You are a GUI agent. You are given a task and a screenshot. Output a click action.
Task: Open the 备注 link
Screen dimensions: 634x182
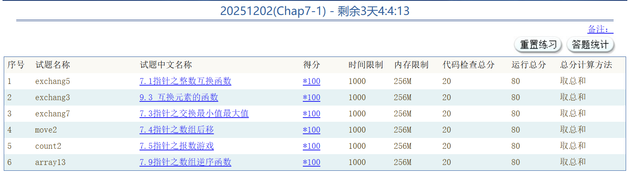[600, 30]
